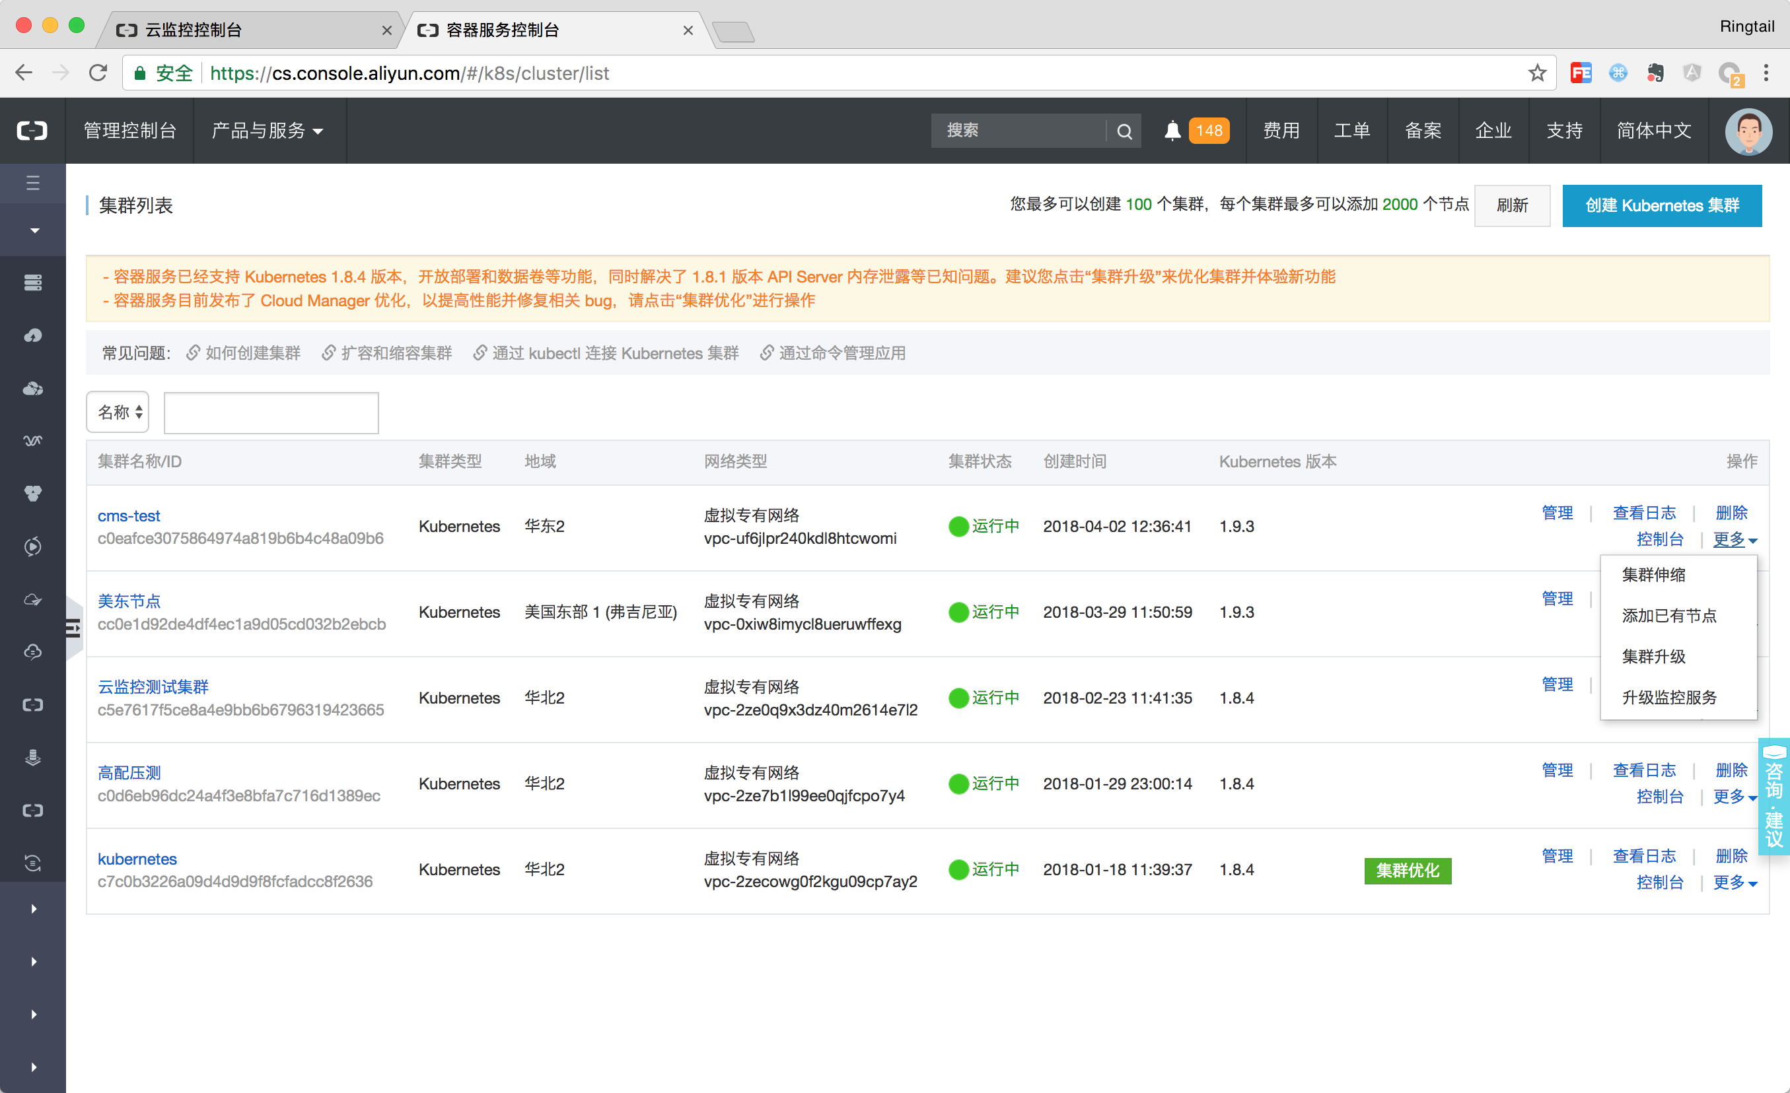Click the Evernote elephant extension icon
The width and height of the screenshot is (1790, 1093).
click(1655, 73)
